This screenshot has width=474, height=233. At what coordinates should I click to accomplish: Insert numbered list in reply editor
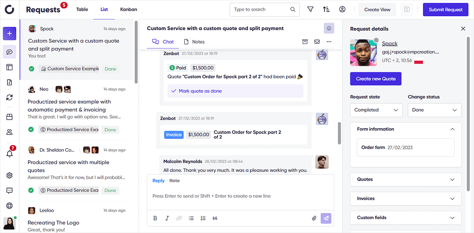click(203, 218)
